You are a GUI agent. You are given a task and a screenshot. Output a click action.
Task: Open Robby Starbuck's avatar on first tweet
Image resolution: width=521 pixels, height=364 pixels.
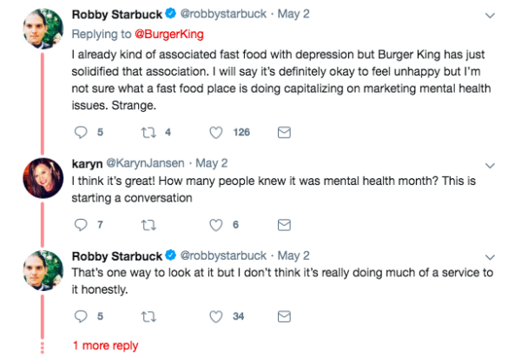43,29
